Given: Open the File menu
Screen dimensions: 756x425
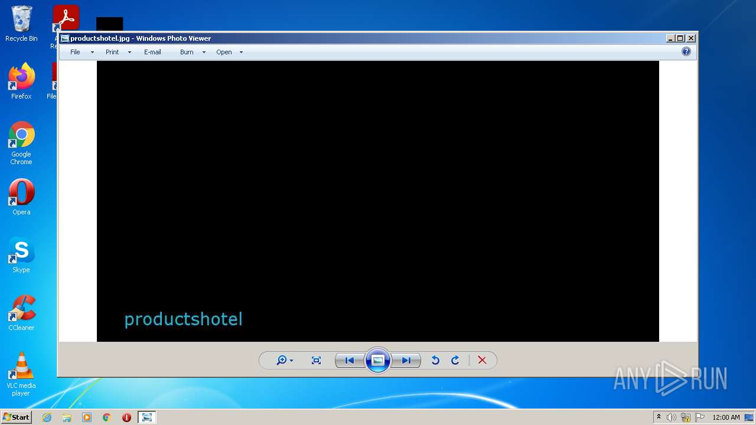Looking at the screenshot, I should pos(75,52).
